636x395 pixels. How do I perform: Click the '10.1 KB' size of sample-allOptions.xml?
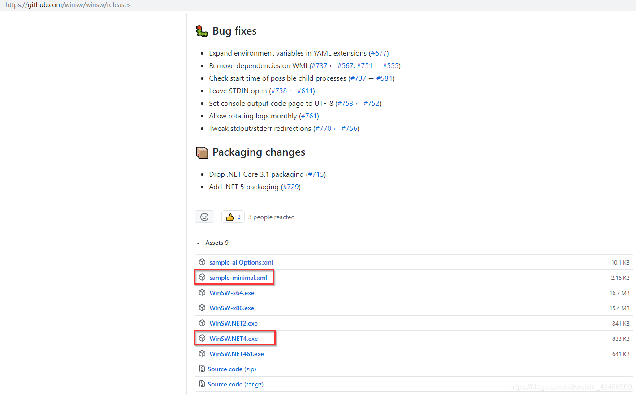pyautogui.click(x=620, y=262)
